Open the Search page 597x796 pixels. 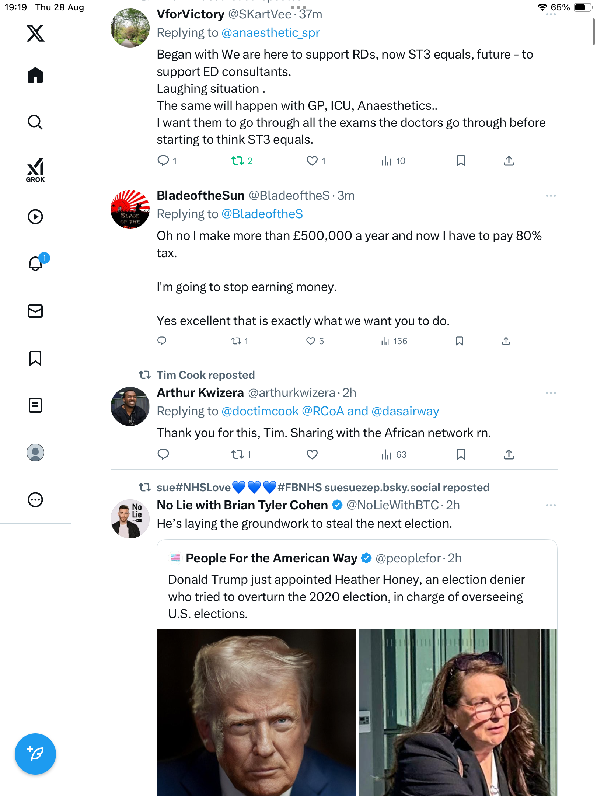(35, 122)
